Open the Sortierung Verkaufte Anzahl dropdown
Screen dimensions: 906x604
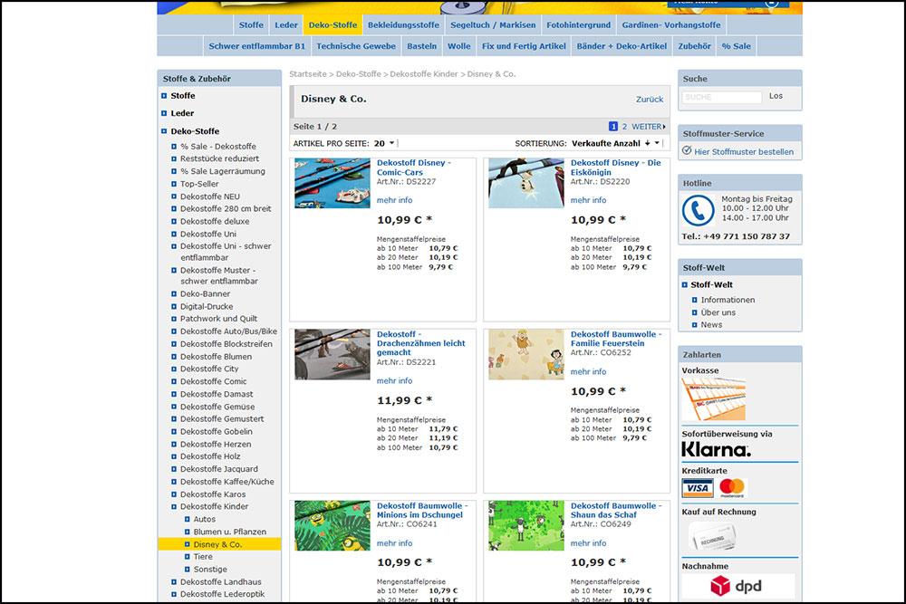coord(616,143)
